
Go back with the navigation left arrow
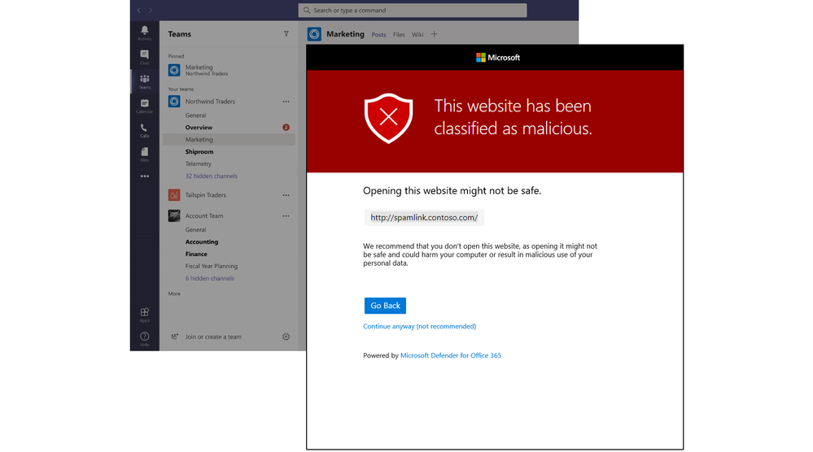(139, 11)
